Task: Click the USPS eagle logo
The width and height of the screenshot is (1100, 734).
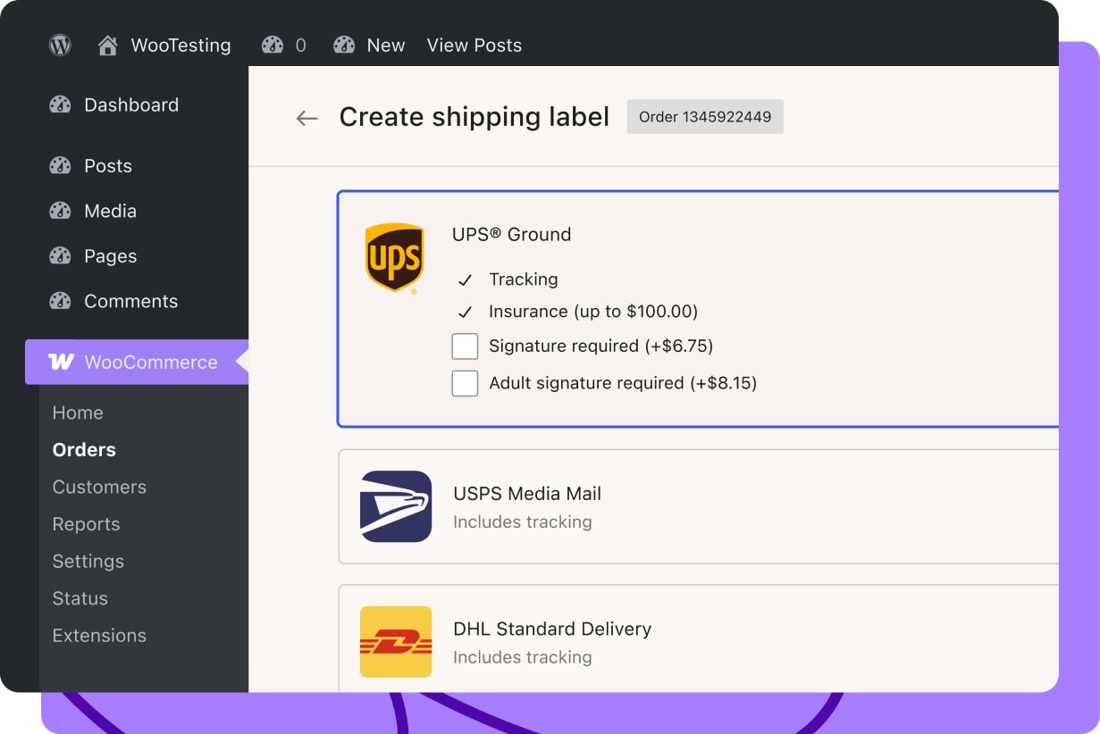Action: point(395,506)
